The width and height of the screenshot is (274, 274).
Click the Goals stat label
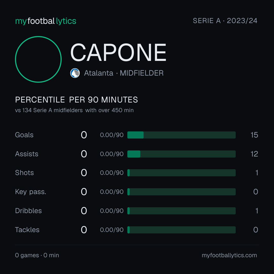pyautogui.click(x=24, y=135)
